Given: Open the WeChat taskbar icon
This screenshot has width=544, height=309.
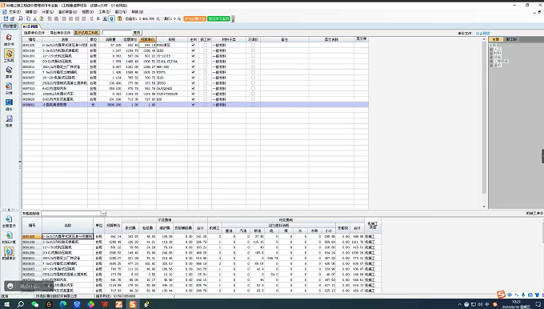Looking at the screenshot, I should click(x=34, y=304).
